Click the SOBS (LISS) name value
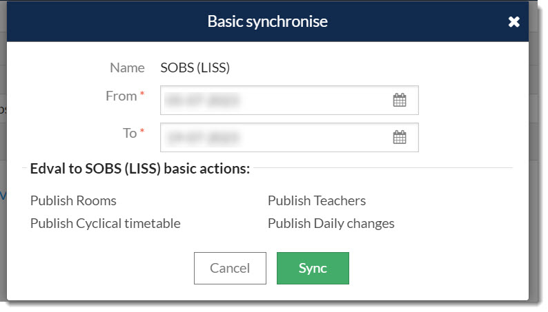The image size is (548, 312). (x=195, y=67)
